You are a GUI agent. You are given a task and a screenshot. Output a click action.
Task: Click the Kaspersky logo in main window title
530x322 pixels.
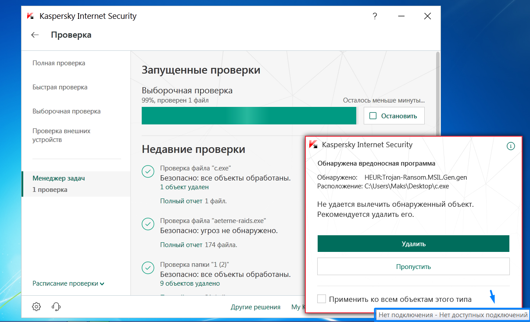click(x=31, y=16)
